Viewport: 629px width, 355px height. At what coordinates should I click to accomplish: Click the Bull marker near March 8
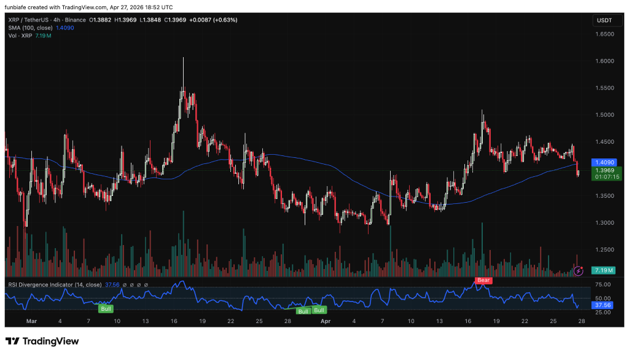click(106, 308)
